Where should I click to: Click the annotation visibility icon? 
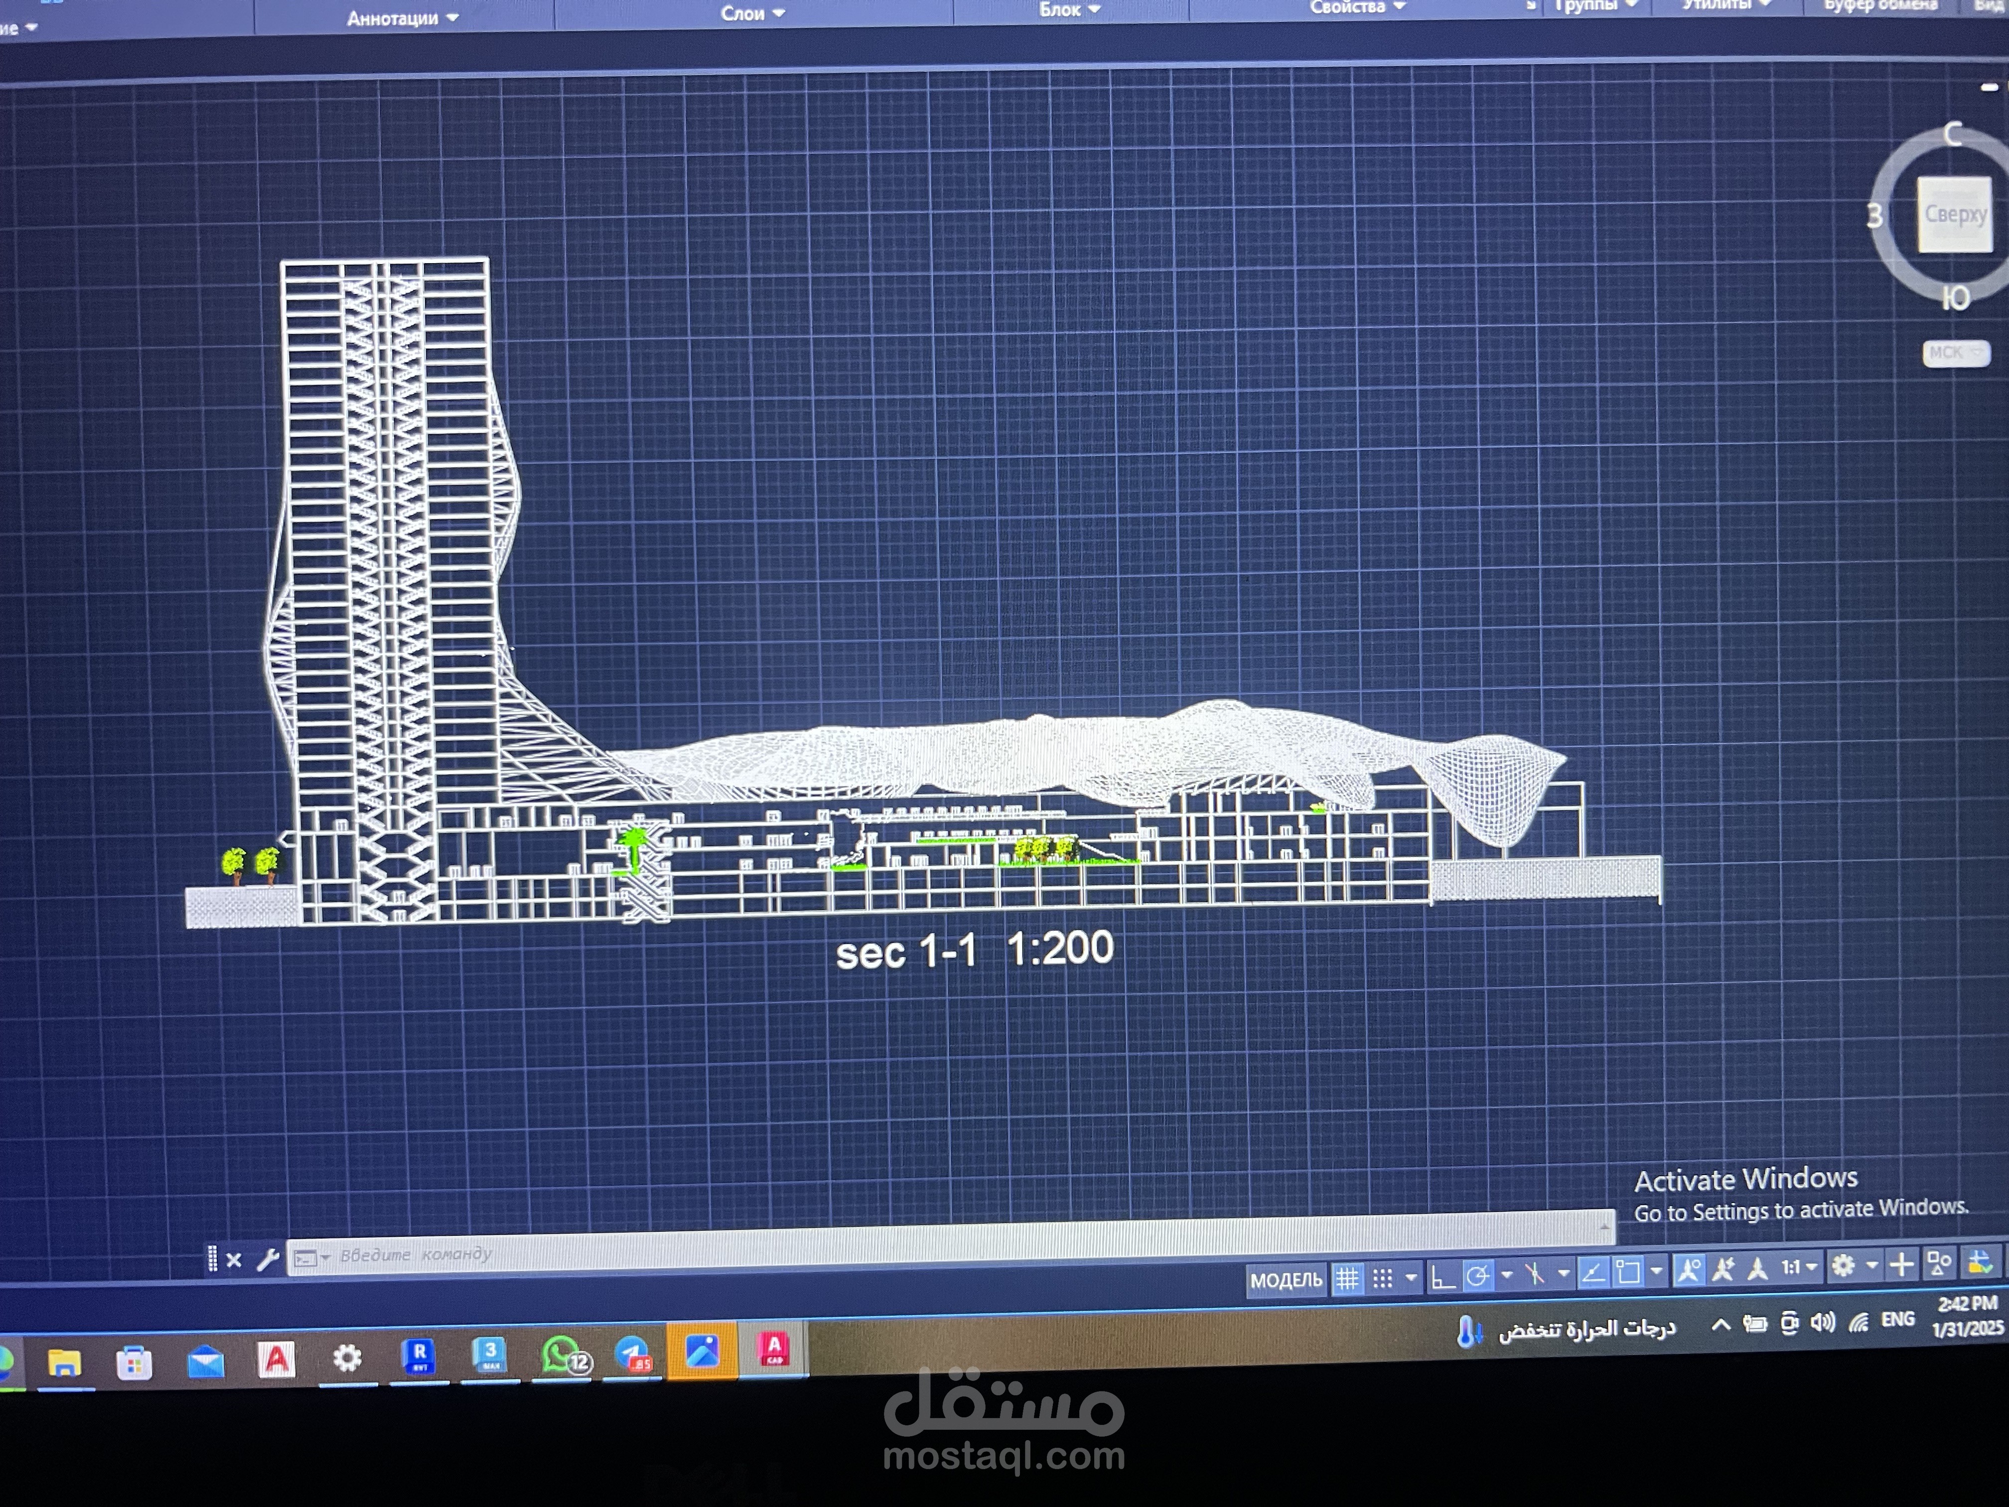[1689, 1270]
